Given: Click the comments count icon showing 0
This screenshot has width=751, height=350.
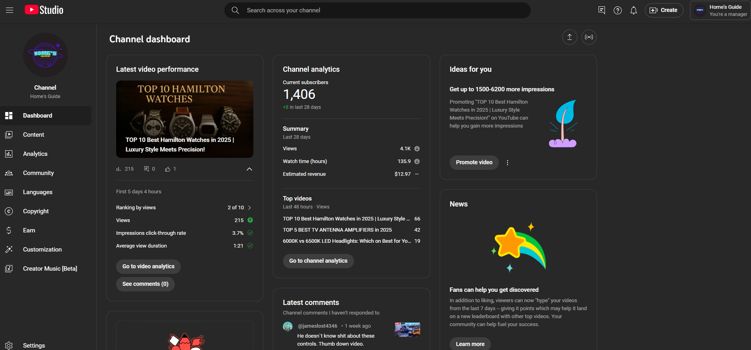Looking at the screenshot, I should 146,169.
